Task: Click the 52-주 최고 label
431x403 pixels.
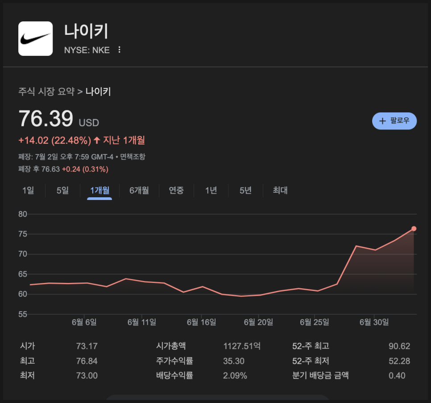Action: click(311, 346)
